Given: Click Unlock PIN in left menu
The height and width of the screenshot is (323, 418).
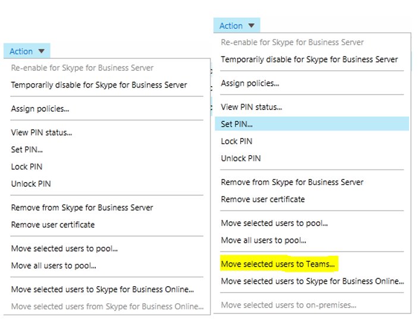Looking at the screenshot, I should tap(31, 184).
